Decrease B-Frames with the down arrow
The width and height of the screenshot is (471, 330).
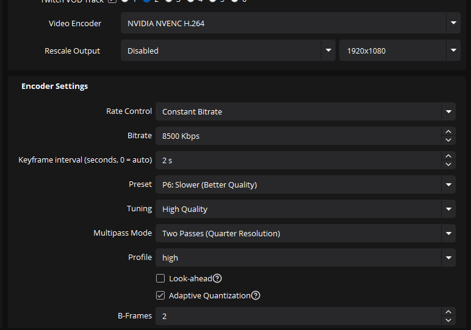click(x=448, y=320)
